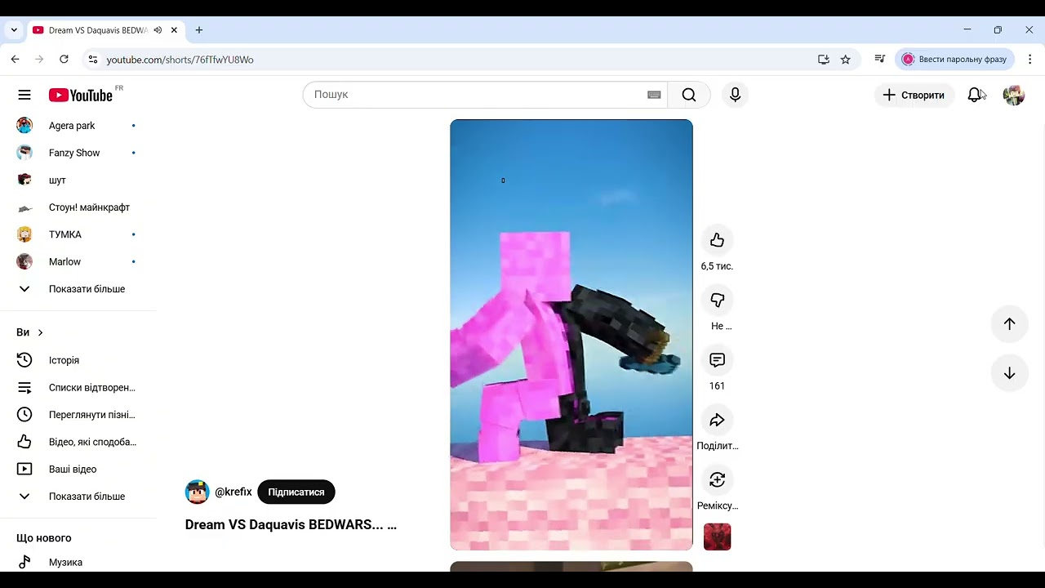Go to the next short with down arrow

[x=1009, y=373]
